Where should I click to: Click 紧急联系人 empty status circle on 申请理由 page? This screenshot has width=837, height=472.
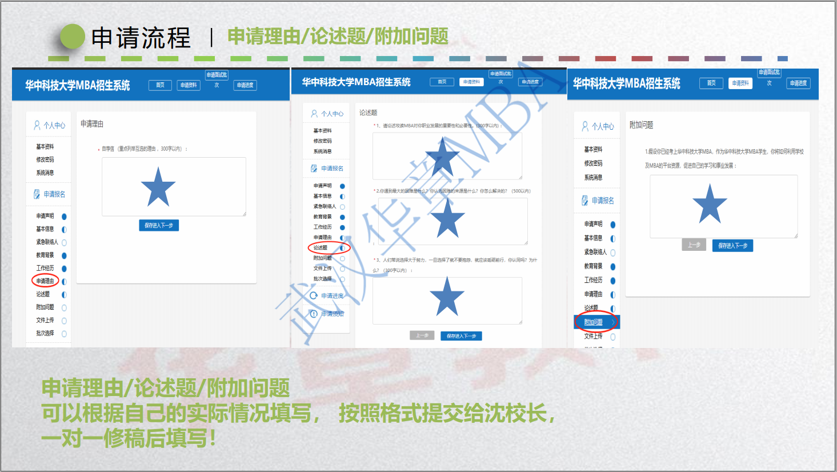[64, 242]
